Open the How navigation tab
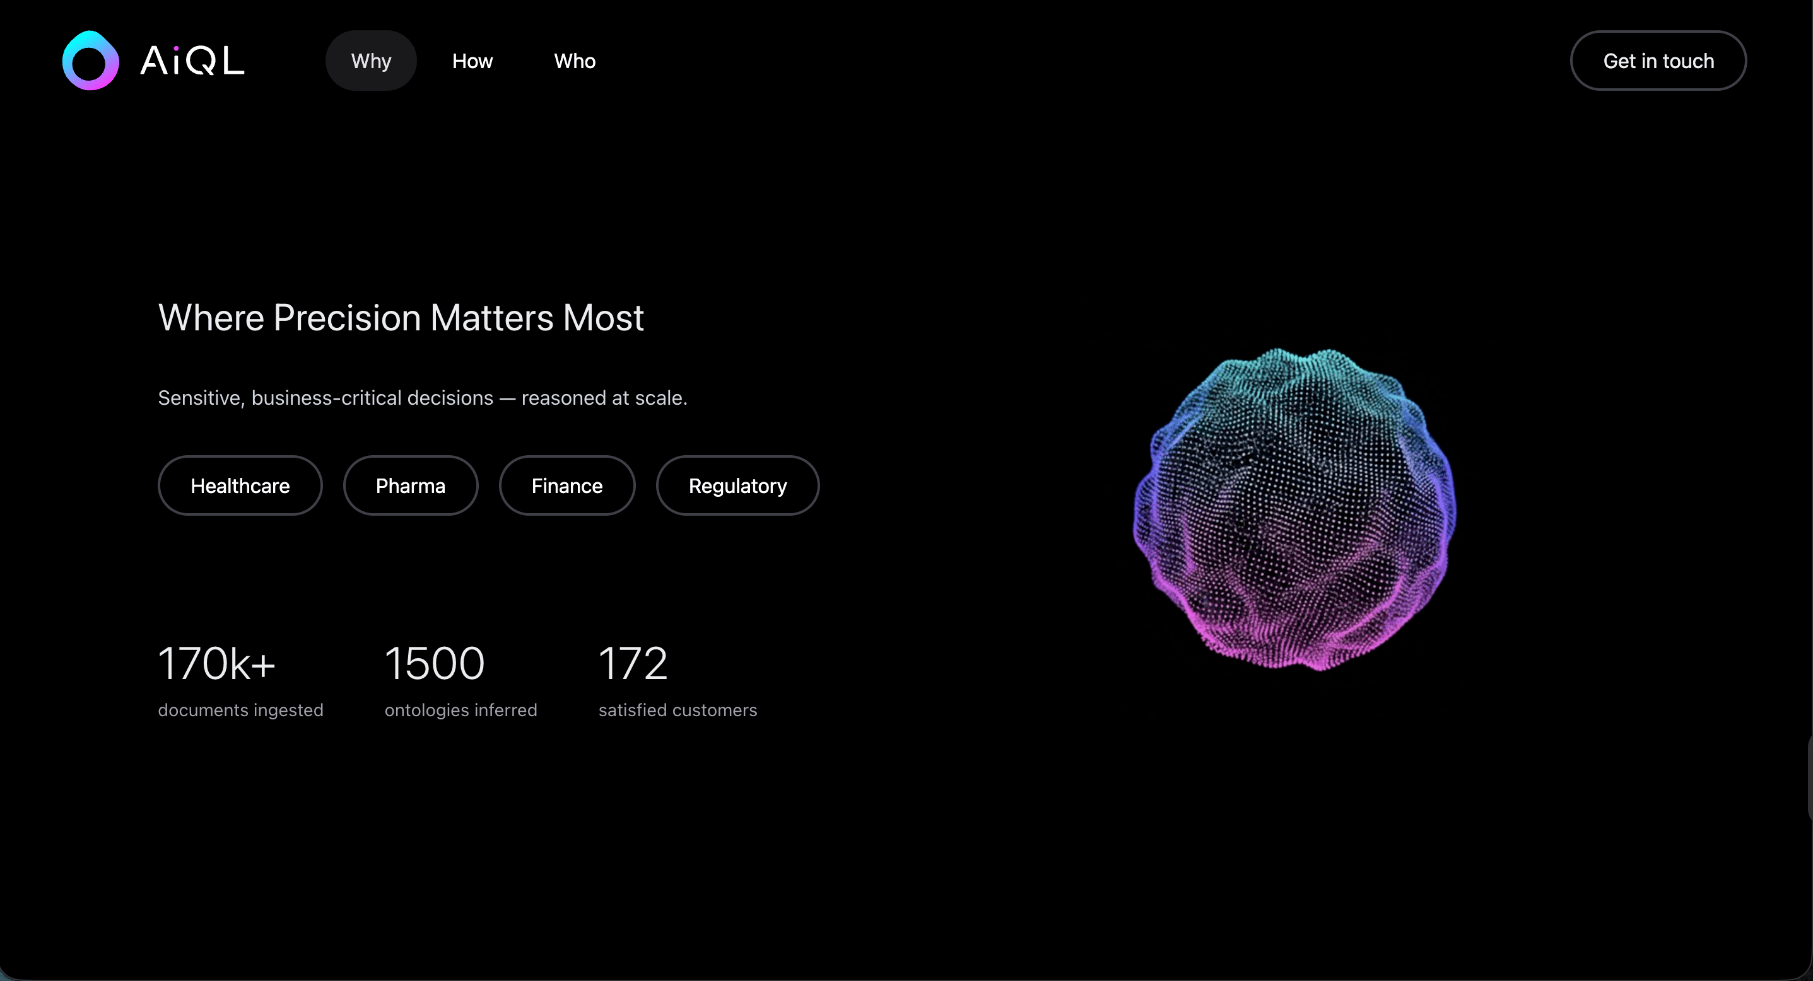1813x981 pixels. pyautogui.click(x=472, y=61)
